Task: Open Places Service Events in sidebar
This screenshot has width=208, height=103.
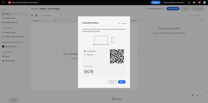Action: click(14, 56)
